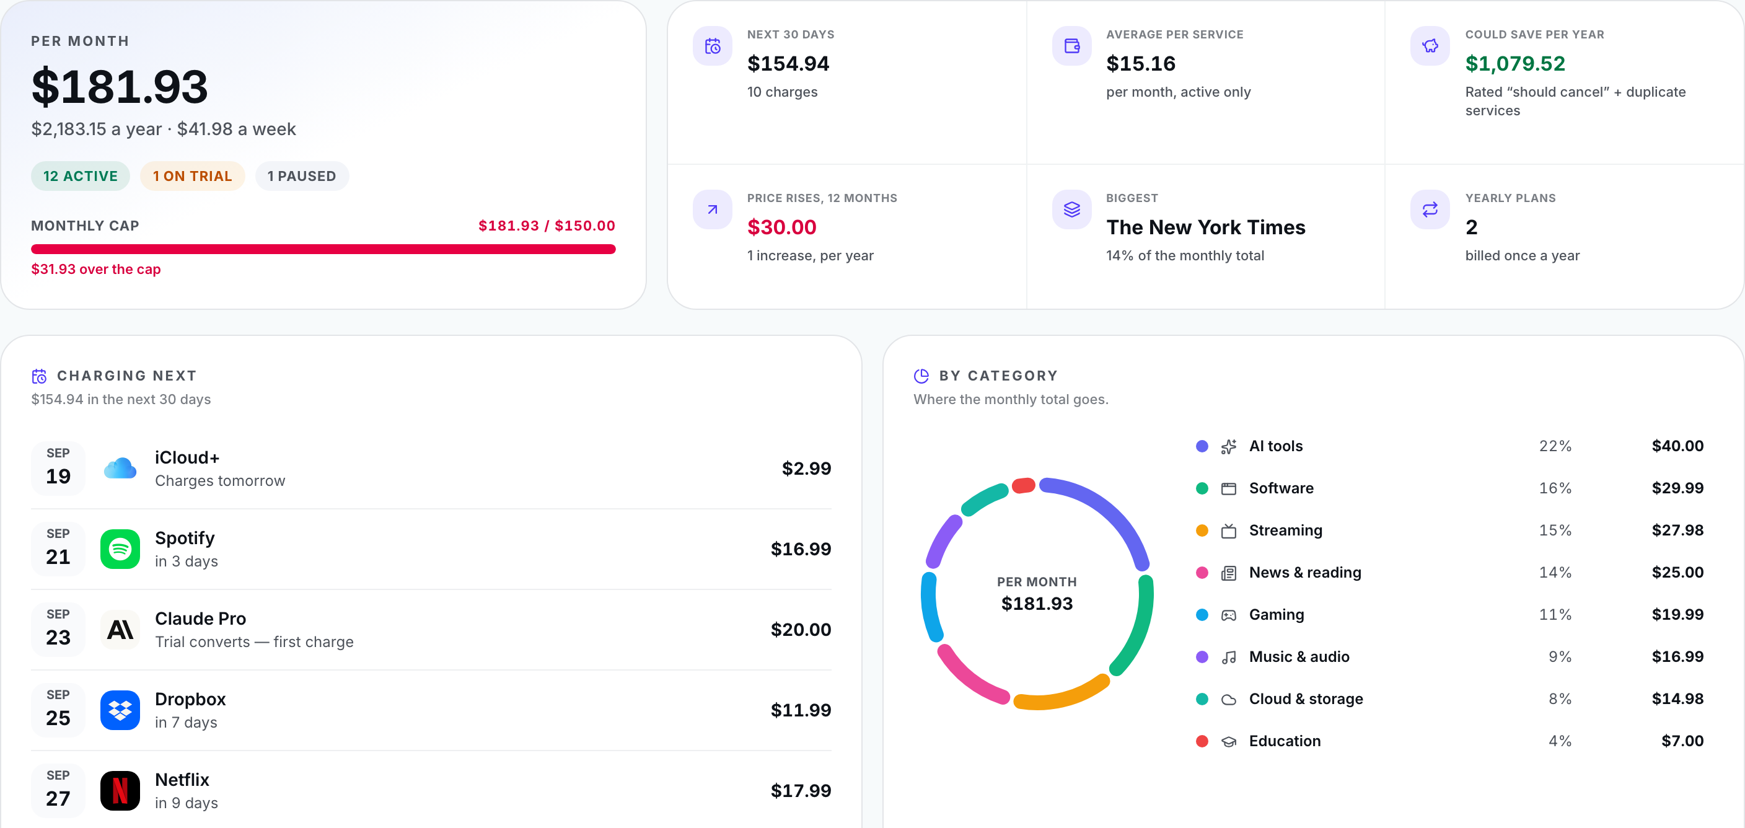Click the graduation cap icon next to Education
This screenshot has width=1745, height=828.
[1229, 741]
